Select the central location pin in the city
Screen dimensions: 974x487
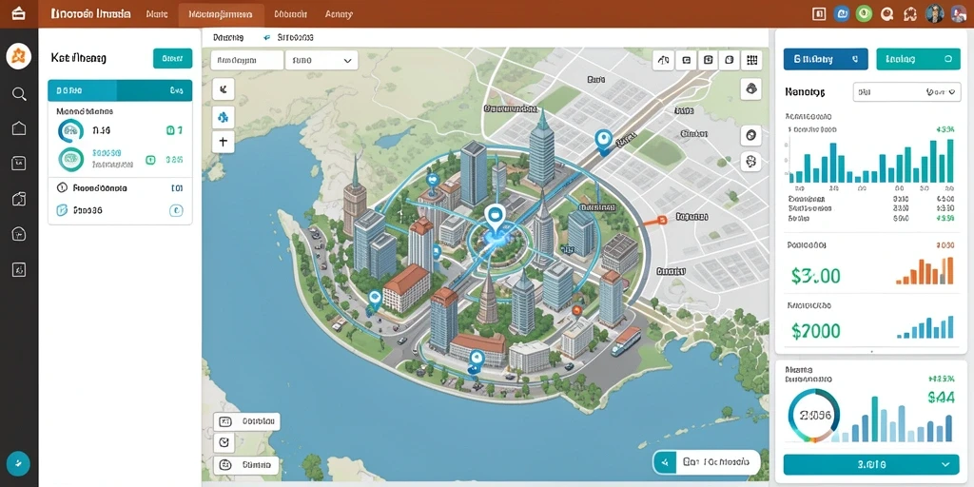tap(495, 218)
